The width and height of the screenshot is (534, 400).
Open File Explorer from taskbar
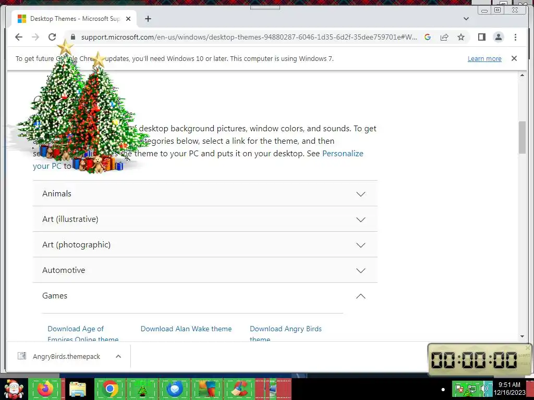point(78,389)
